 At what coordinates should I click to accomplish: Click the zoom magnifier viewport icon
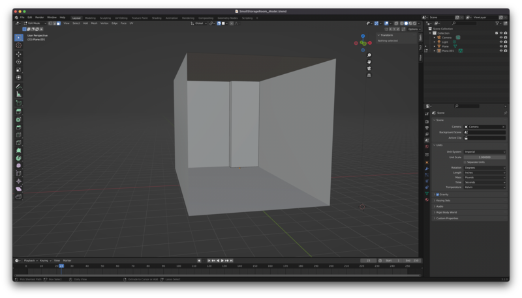coord(369,55)
